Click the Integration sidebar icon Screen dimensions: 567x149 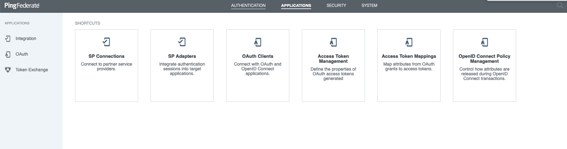(8, 38)
